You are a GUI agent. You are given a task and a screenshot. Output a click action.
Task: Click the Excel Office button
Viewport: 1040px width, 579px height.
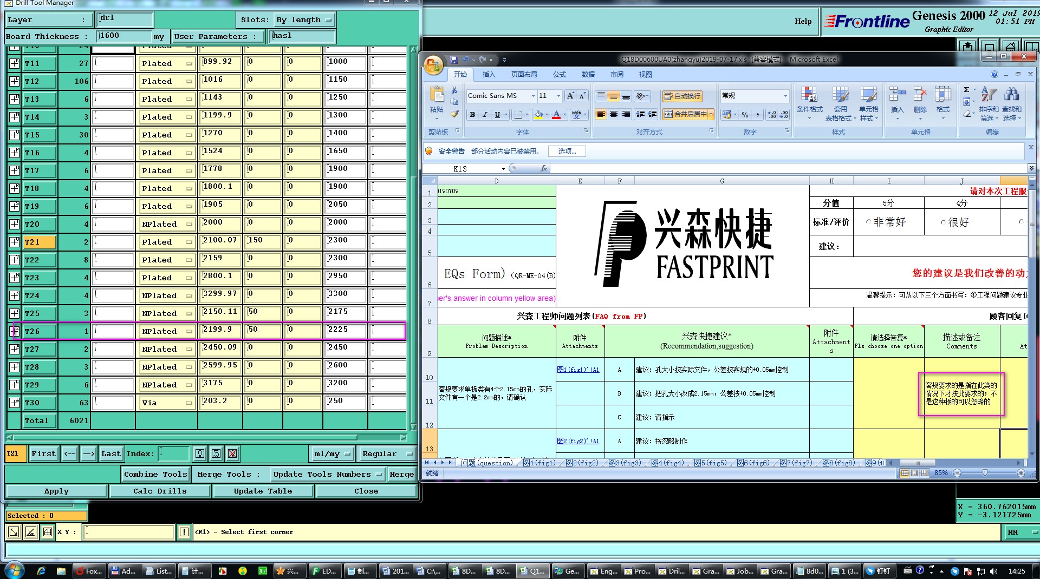(433, 65)
